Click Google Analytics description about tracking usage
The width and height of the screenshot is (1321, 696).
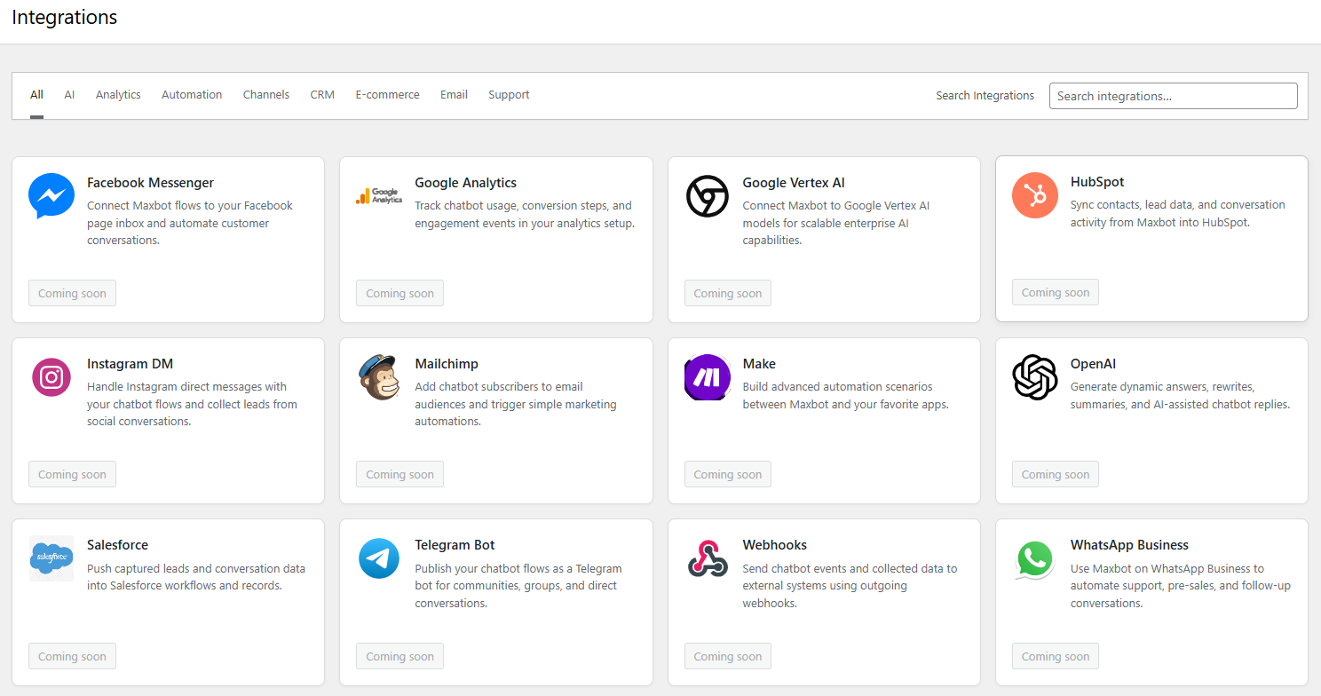(x=525, y=214)
